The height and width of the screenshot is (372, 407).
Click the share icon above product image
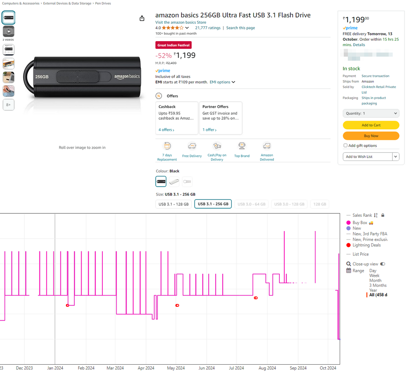[x=142, y=18]
